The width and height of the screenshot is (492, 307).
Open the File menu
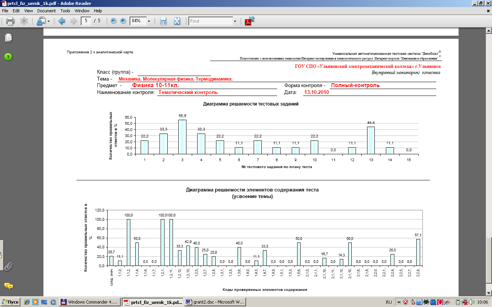[x=5, y=11]
